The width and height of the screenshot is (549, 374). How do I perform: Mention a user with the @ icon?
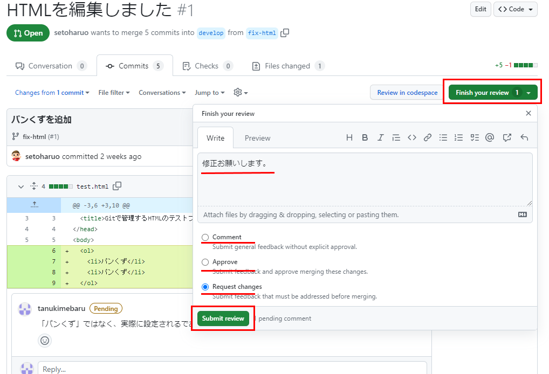(490, 137)
